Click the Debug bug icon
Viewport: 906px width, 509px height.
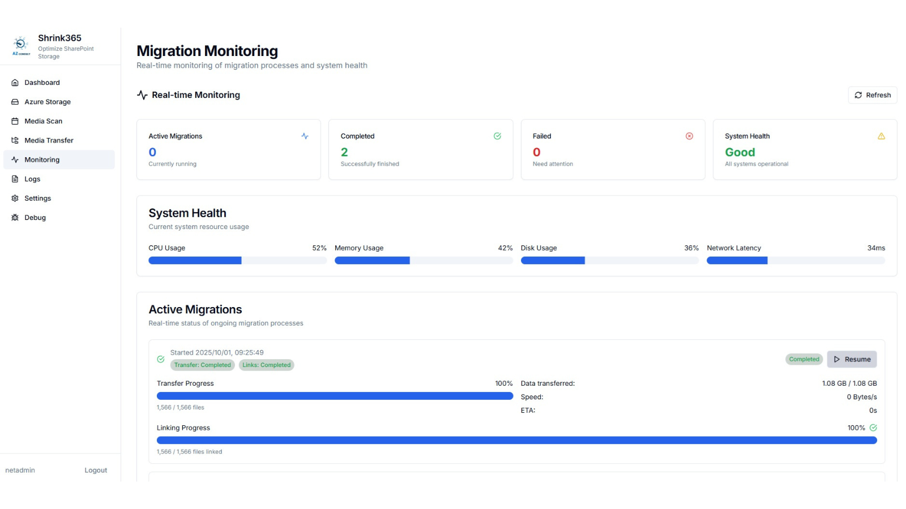point(15,217)
